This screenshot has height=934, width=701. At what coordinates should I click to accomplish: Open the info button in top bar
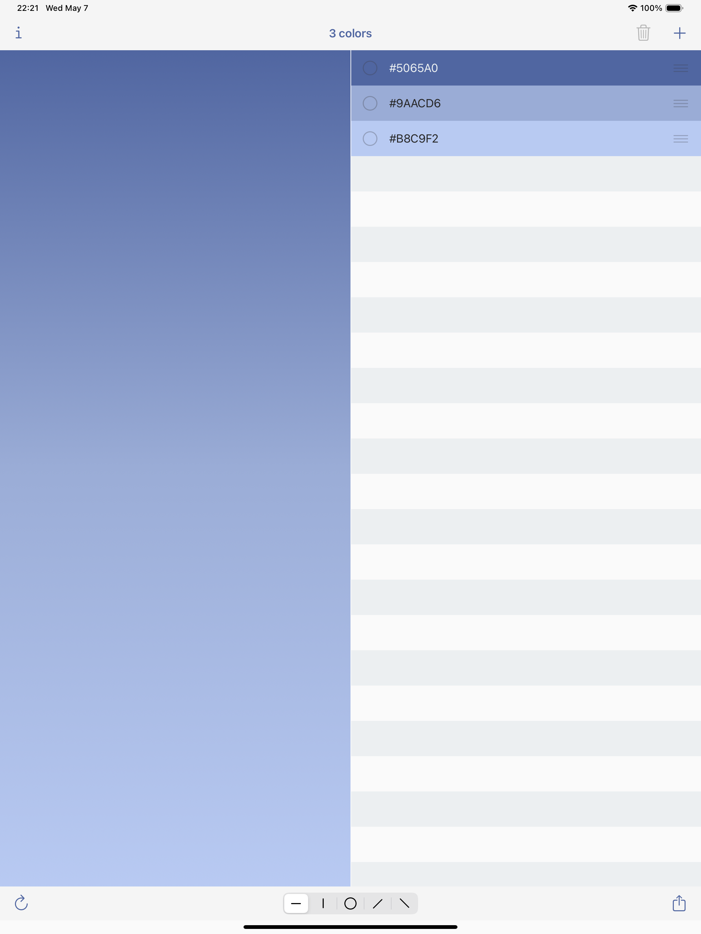tap(19, 33)
